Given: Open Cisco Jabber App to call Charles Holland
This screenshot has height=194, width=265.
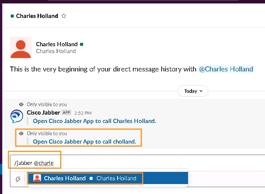Looking at the screenshot, I should point(95,121).
